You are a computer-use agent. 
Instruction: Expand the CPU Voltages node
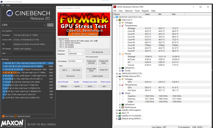click(120, 23)
